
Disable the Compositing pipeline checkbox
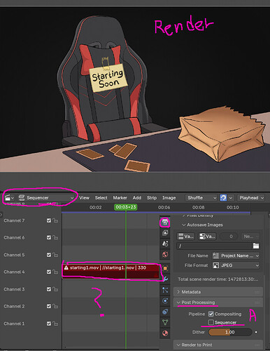pos(211,314)
